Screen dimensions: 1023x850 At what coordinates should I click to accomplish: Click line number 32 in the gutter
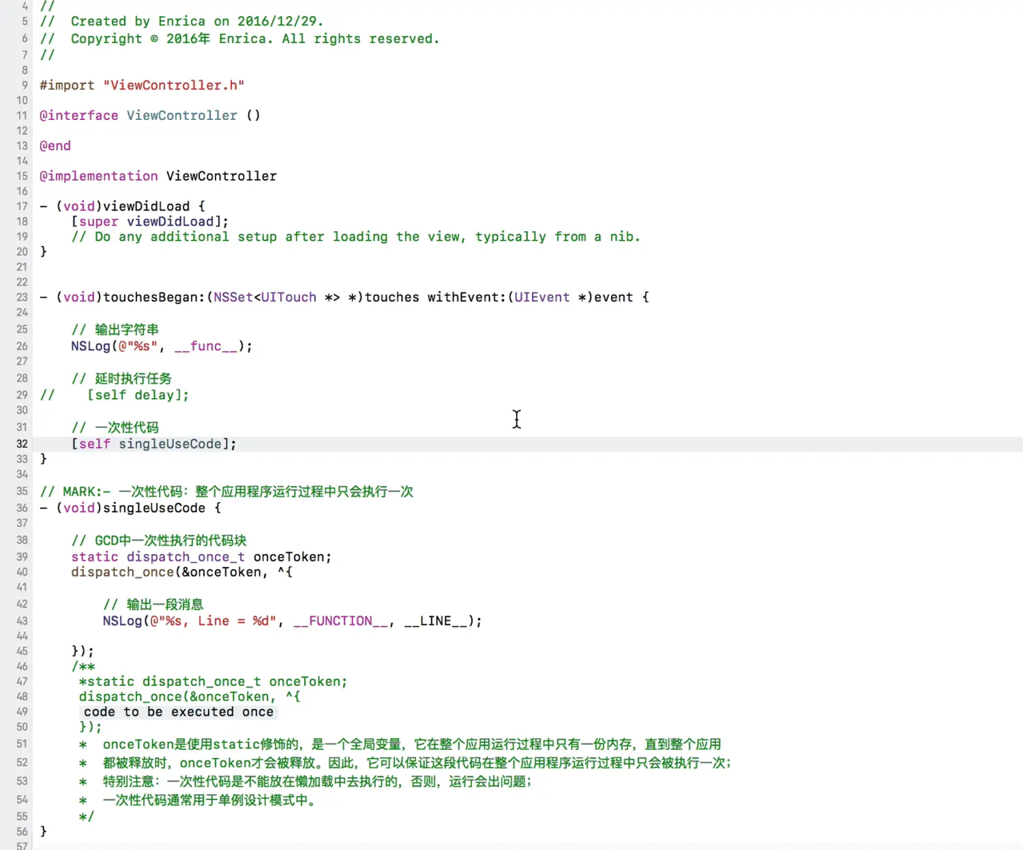(x=22, y=444)
